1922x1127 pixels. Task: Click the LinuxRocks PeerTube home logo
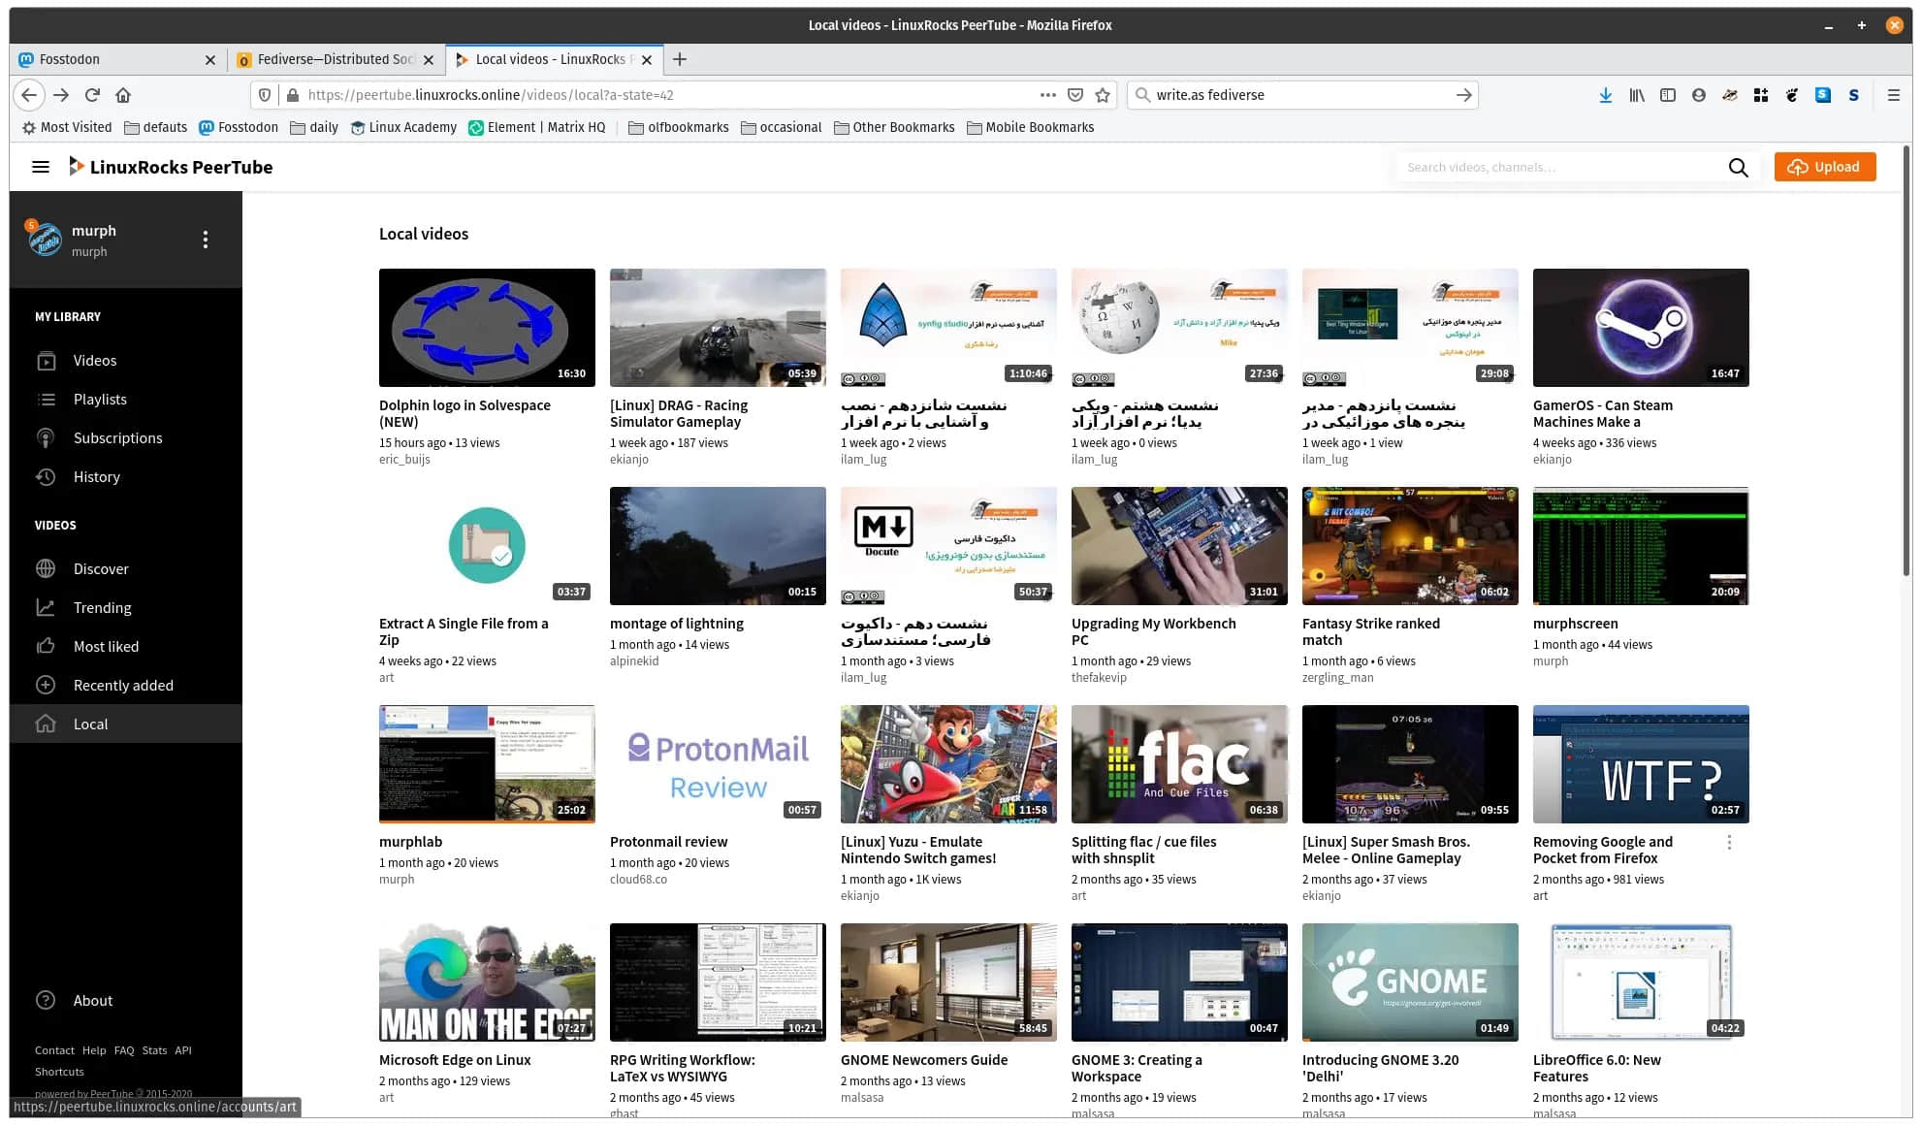[x=171, y=167]
